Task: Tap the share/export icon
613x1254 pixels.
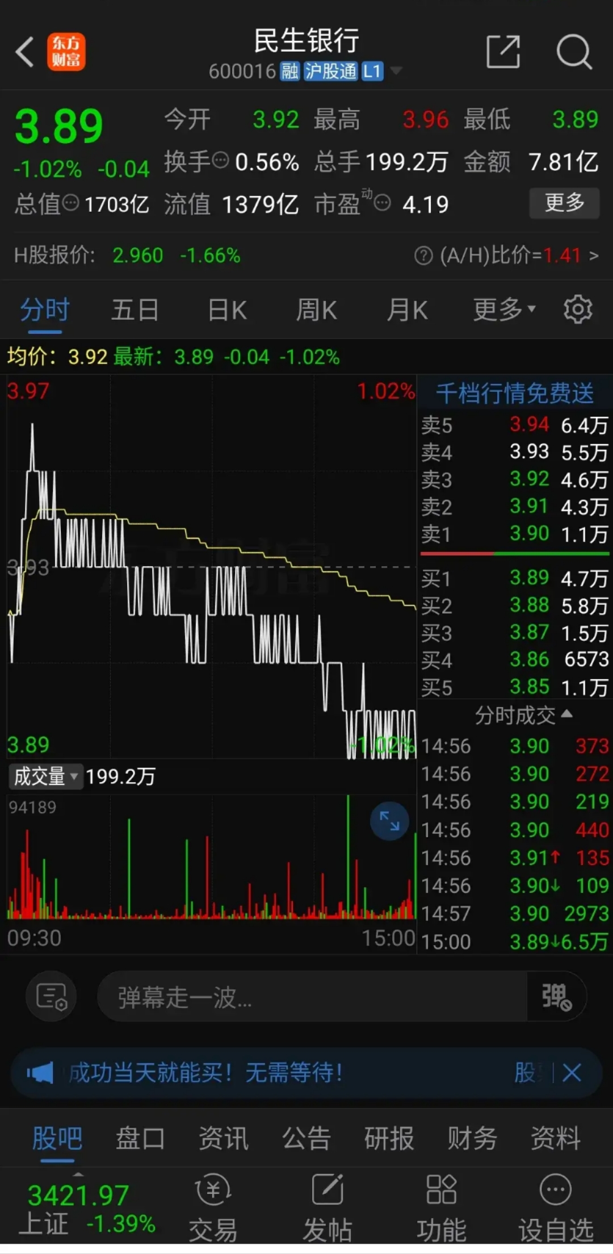Action: [503, 52]
